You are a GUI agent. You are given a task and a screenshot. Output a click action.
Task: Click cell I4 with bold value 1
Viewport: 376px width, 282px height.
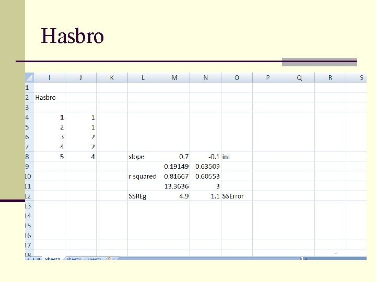click(50, 117)
